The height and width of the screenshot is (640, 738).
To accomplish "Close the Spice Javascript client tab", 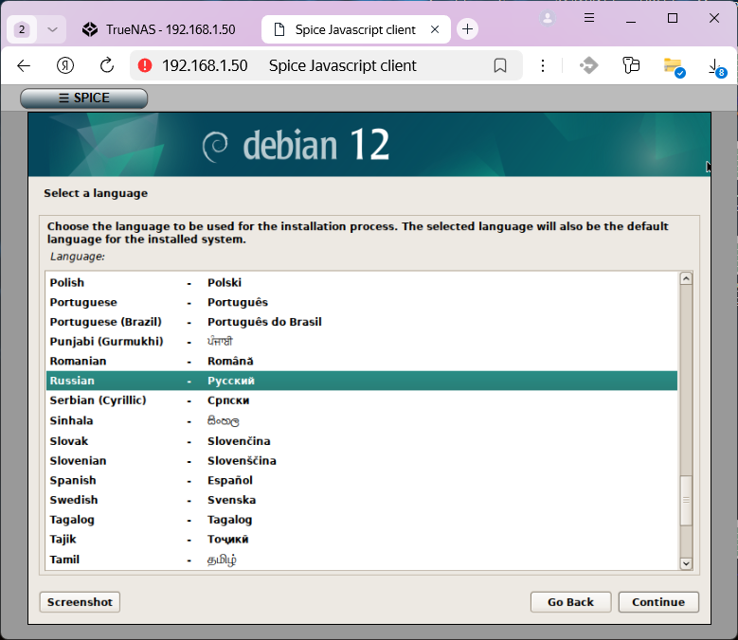I will coord(435,29).
